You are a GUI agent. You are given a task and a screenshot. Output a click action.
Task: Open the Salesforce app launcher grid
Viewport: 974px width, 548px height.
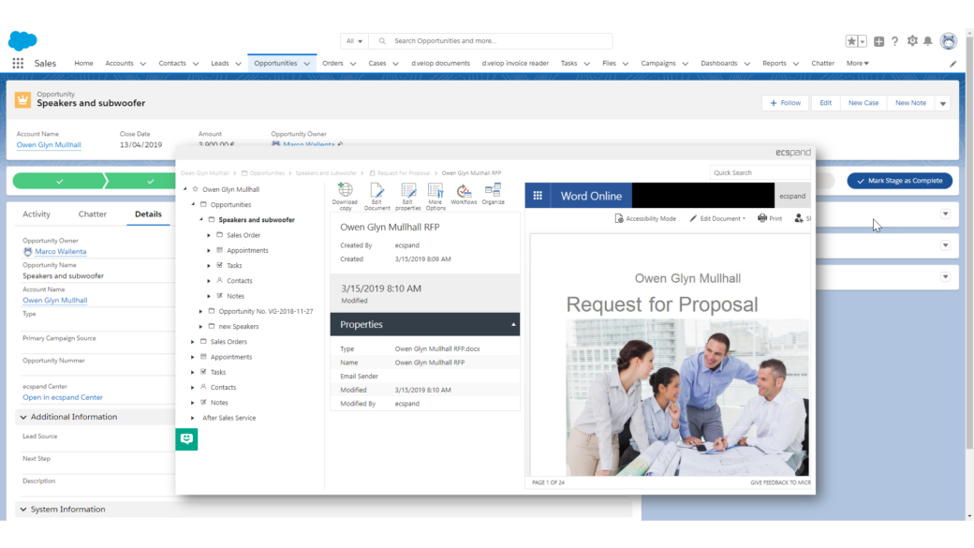(18, 64)
